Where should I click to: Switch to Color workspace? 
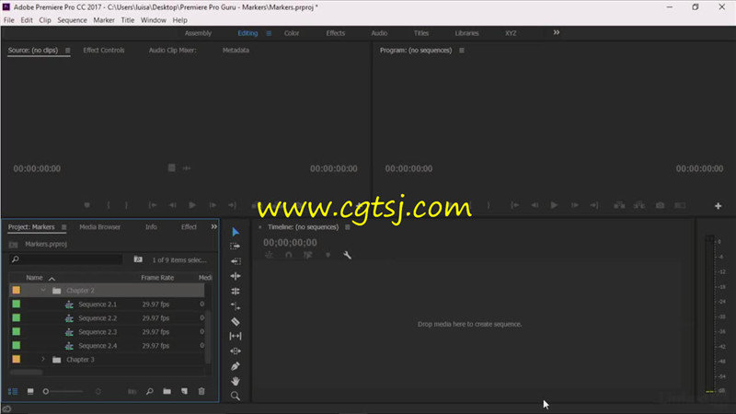click(x=292, y=33)
